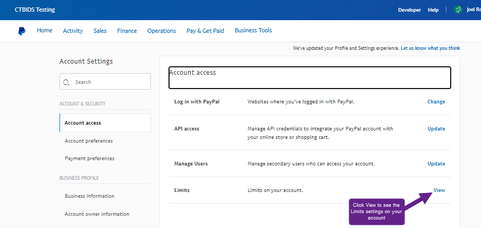Select Account owner information in sidebar

pyautogui.click(x=97, y=214)
